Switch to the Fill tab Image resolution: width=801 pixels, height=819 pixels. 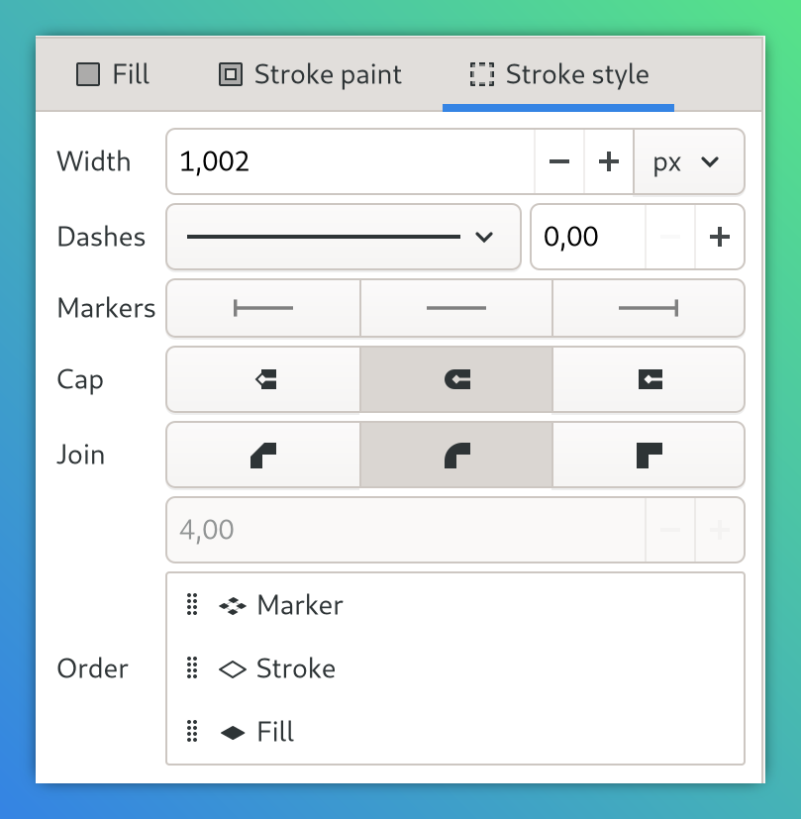(112, 73)
